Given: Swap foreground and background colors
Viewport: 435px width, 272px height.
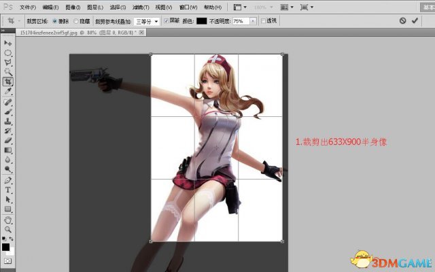Looking at the screenshot, I should (x=12, y=239).
